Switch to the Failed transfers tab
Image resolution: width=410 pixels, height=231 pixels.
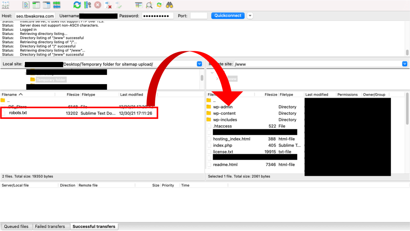point(50,227)
